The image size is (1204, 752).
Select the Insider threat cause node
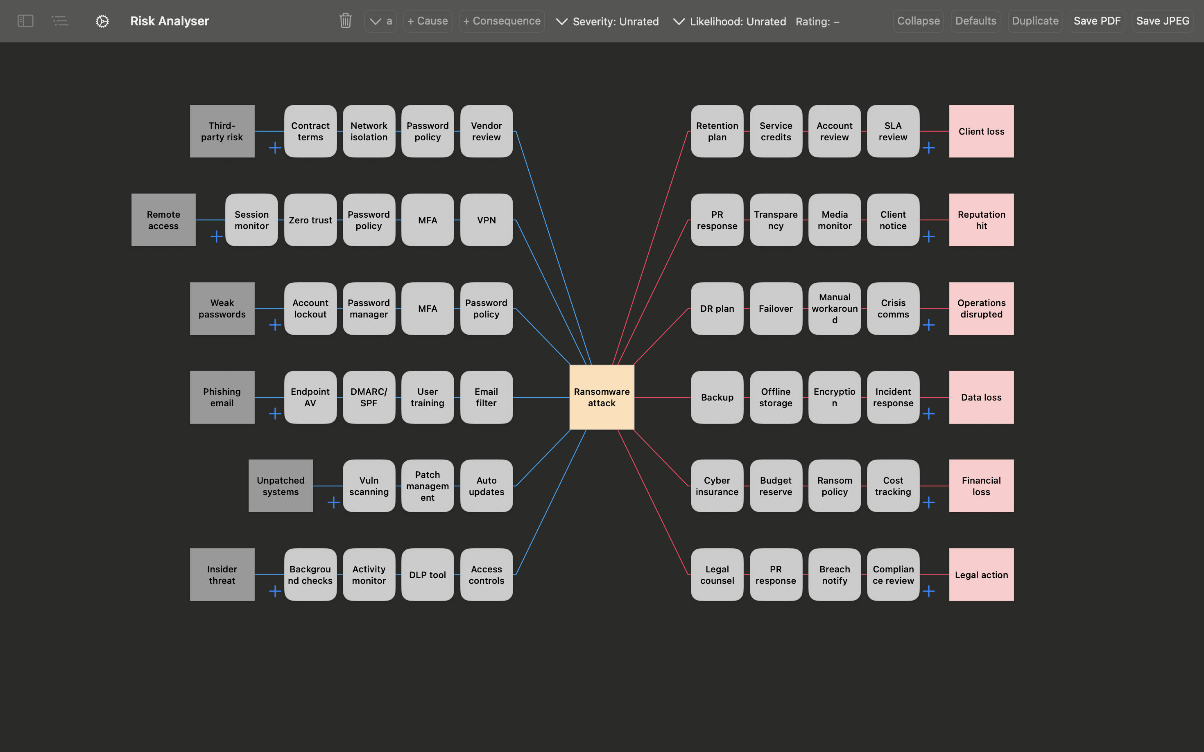(x=222, y=574)
